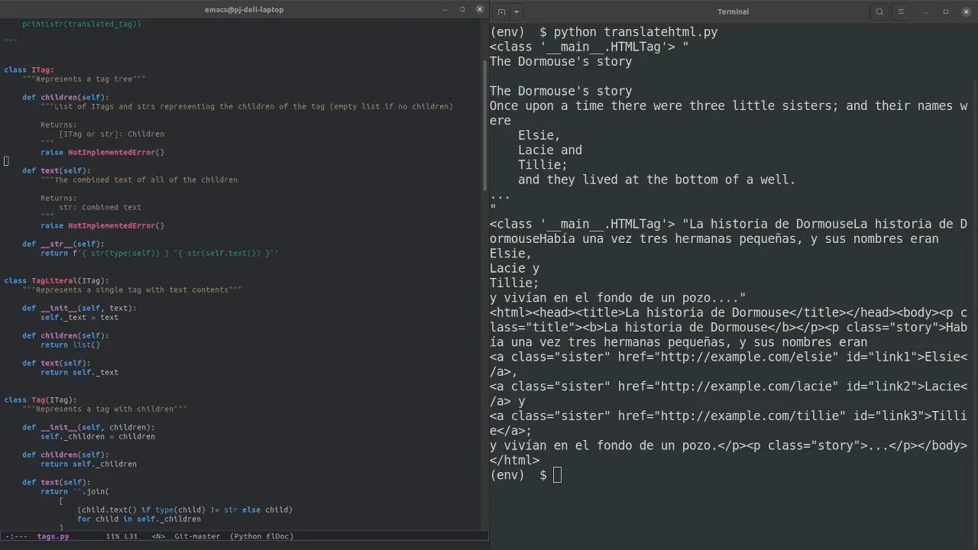Click tags.py in the Emacs mode line
The height and width of the screenshot is (550, 978).
pos(53,536)
